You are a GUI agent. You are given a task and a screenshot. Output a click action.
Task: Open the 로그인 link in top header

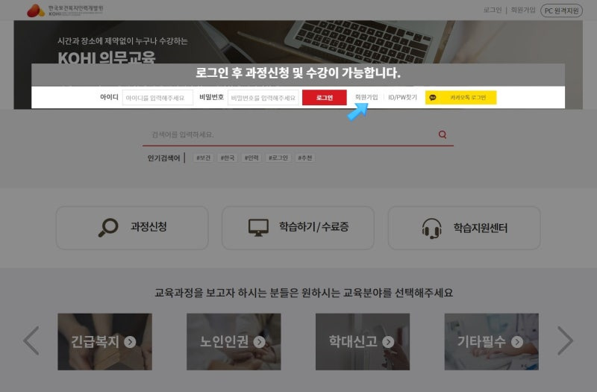(x=493, y=10)
